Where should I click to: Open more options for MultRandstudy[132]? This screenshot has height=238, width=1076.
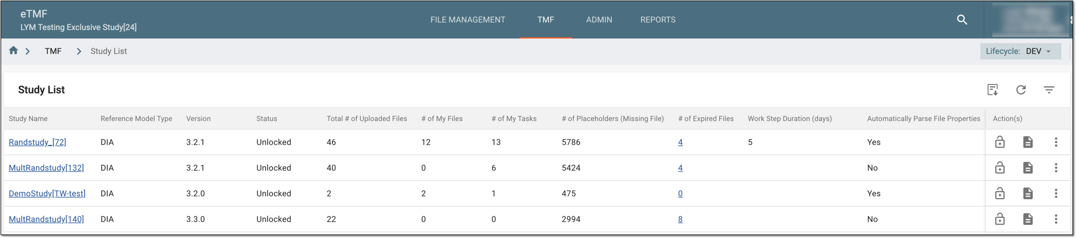point(1056,168)
